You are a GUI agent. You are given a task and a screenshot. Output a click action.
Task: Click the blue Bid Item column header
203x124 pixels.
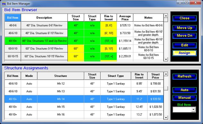tap(13, 18)
